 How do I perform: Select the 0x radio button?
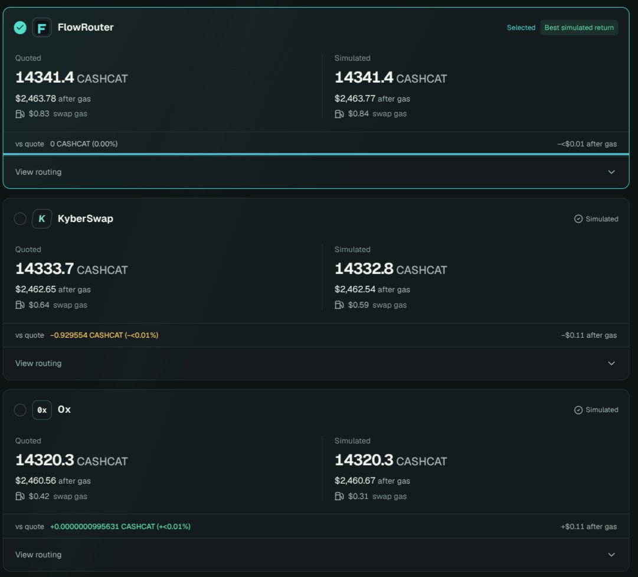coord(20,410)
